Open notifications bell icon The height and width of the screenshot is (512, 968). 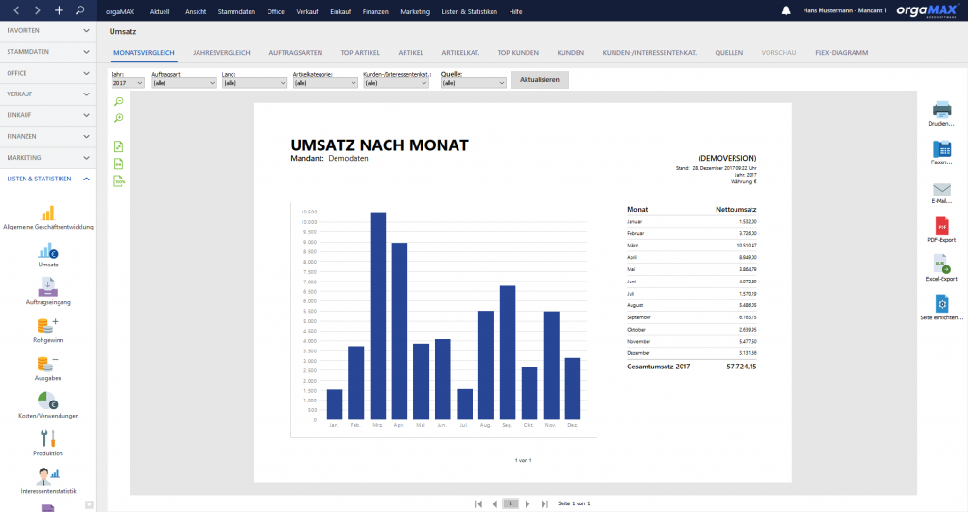[x=786, y=10]
